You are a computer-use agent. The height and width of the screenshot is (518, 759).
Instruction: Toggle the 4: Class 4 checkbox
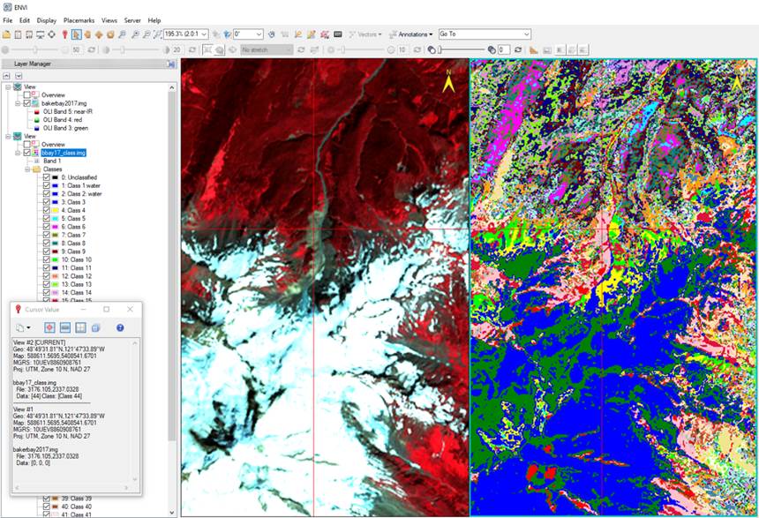pos(47,211)
